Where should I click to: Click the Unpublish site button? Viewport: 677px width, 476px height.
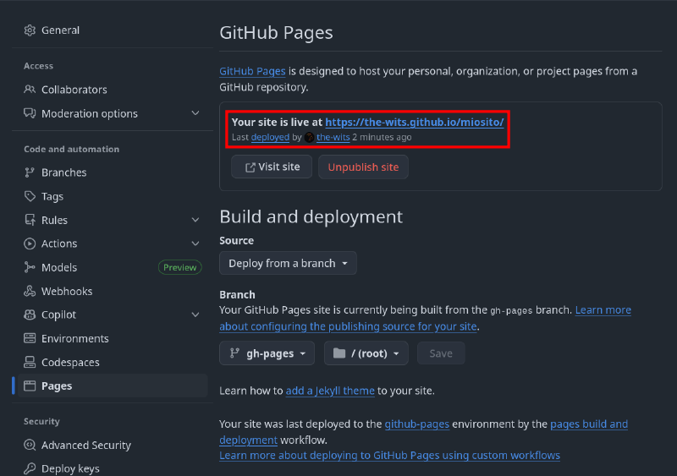pyautogui.click(x=363, y=167)
